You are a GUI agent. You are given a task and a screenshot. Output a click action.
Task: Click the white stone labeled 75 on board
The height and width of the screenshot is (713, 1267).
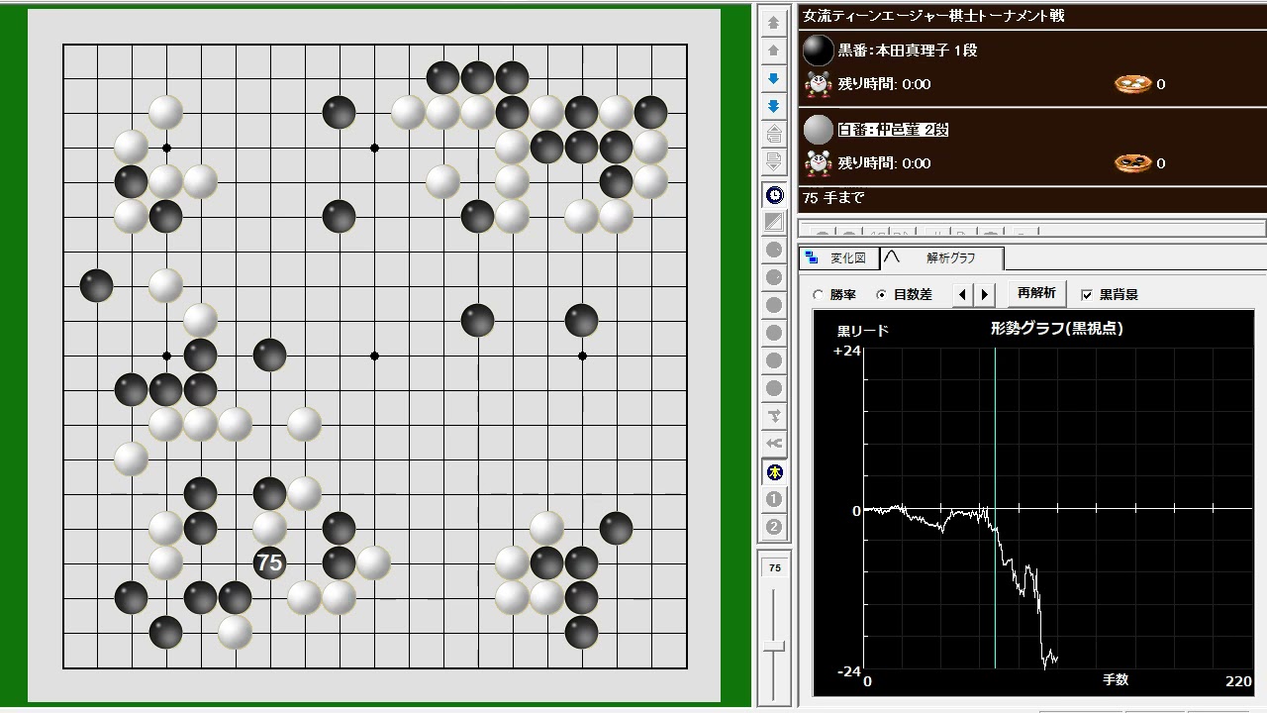pyautogui.click(x=269, y=563)
